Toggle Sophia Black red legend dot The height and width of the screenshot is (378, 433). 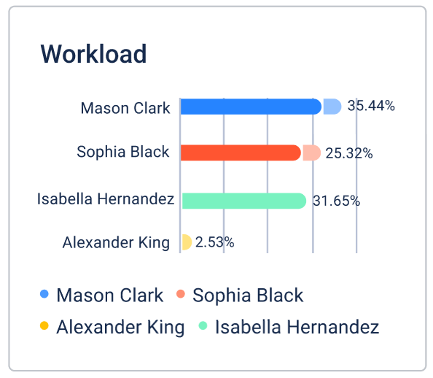181,293
